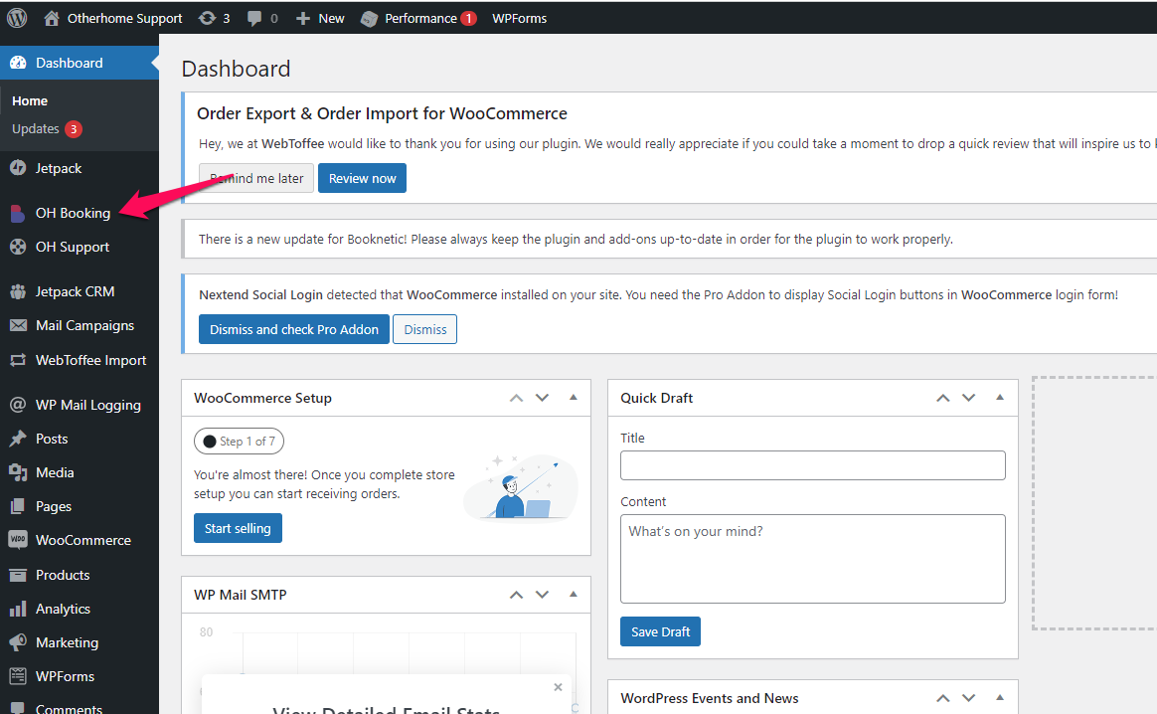Click the Save Draft button
The image size is (1157, 714).
tap(660, 631)
